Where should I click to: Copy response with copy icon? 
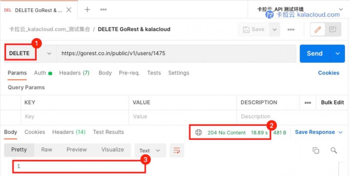(316, 151)
